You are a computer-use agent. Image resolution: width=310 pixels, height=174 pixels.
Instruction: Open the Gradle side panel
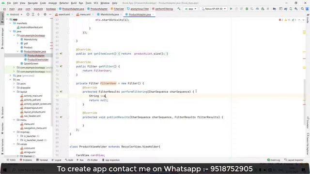308,18
